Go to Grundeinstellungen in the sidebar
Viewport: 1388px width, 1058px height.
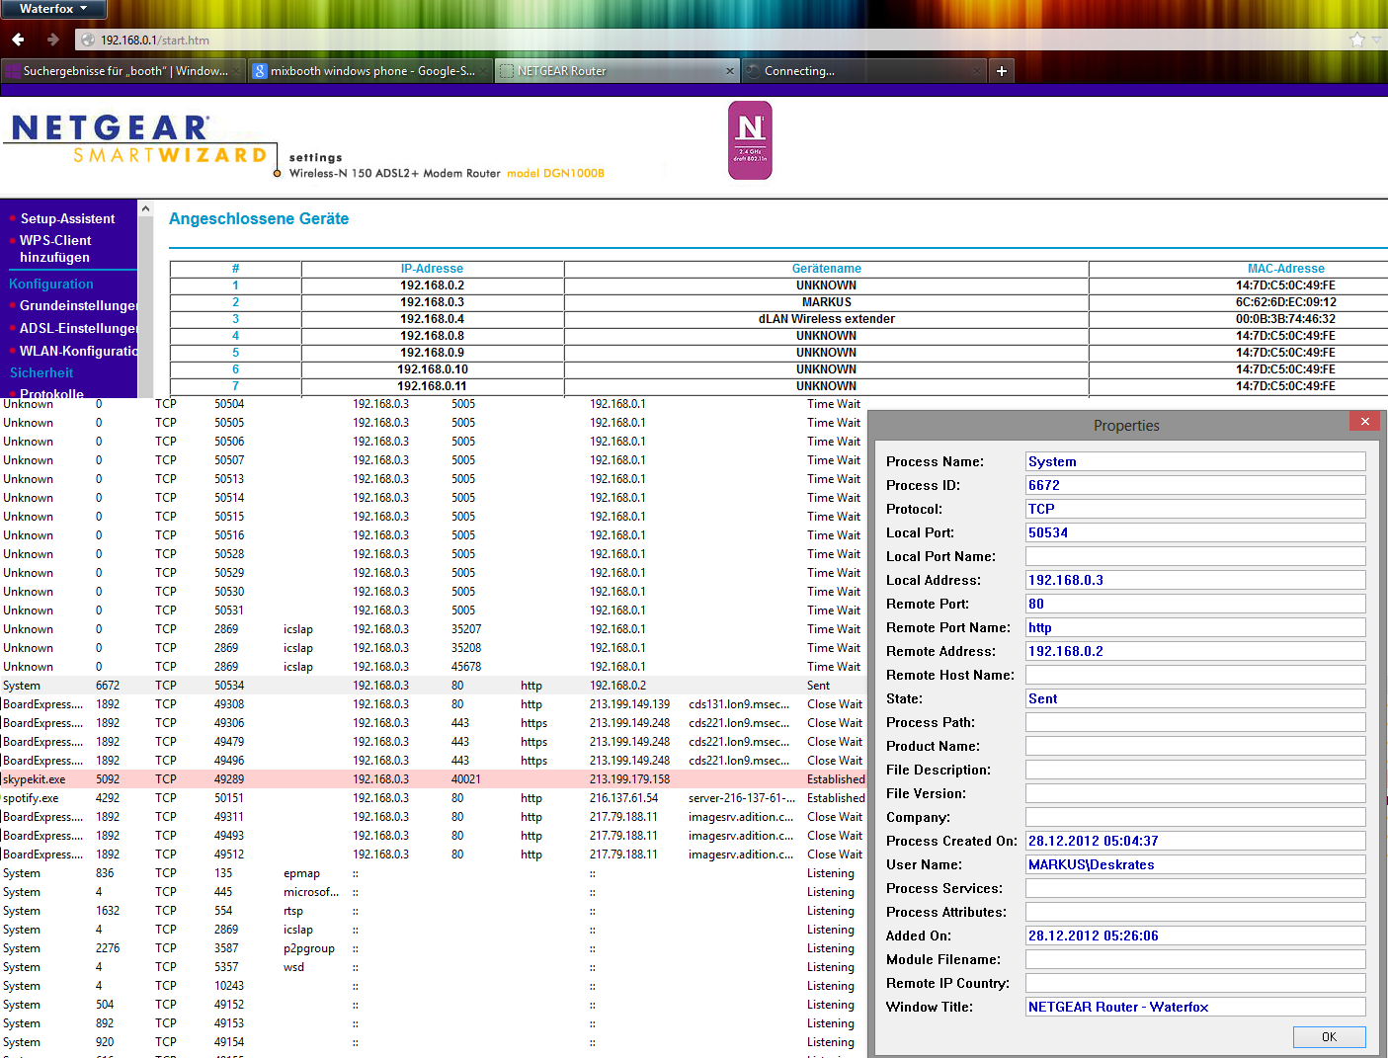(78, 305)
